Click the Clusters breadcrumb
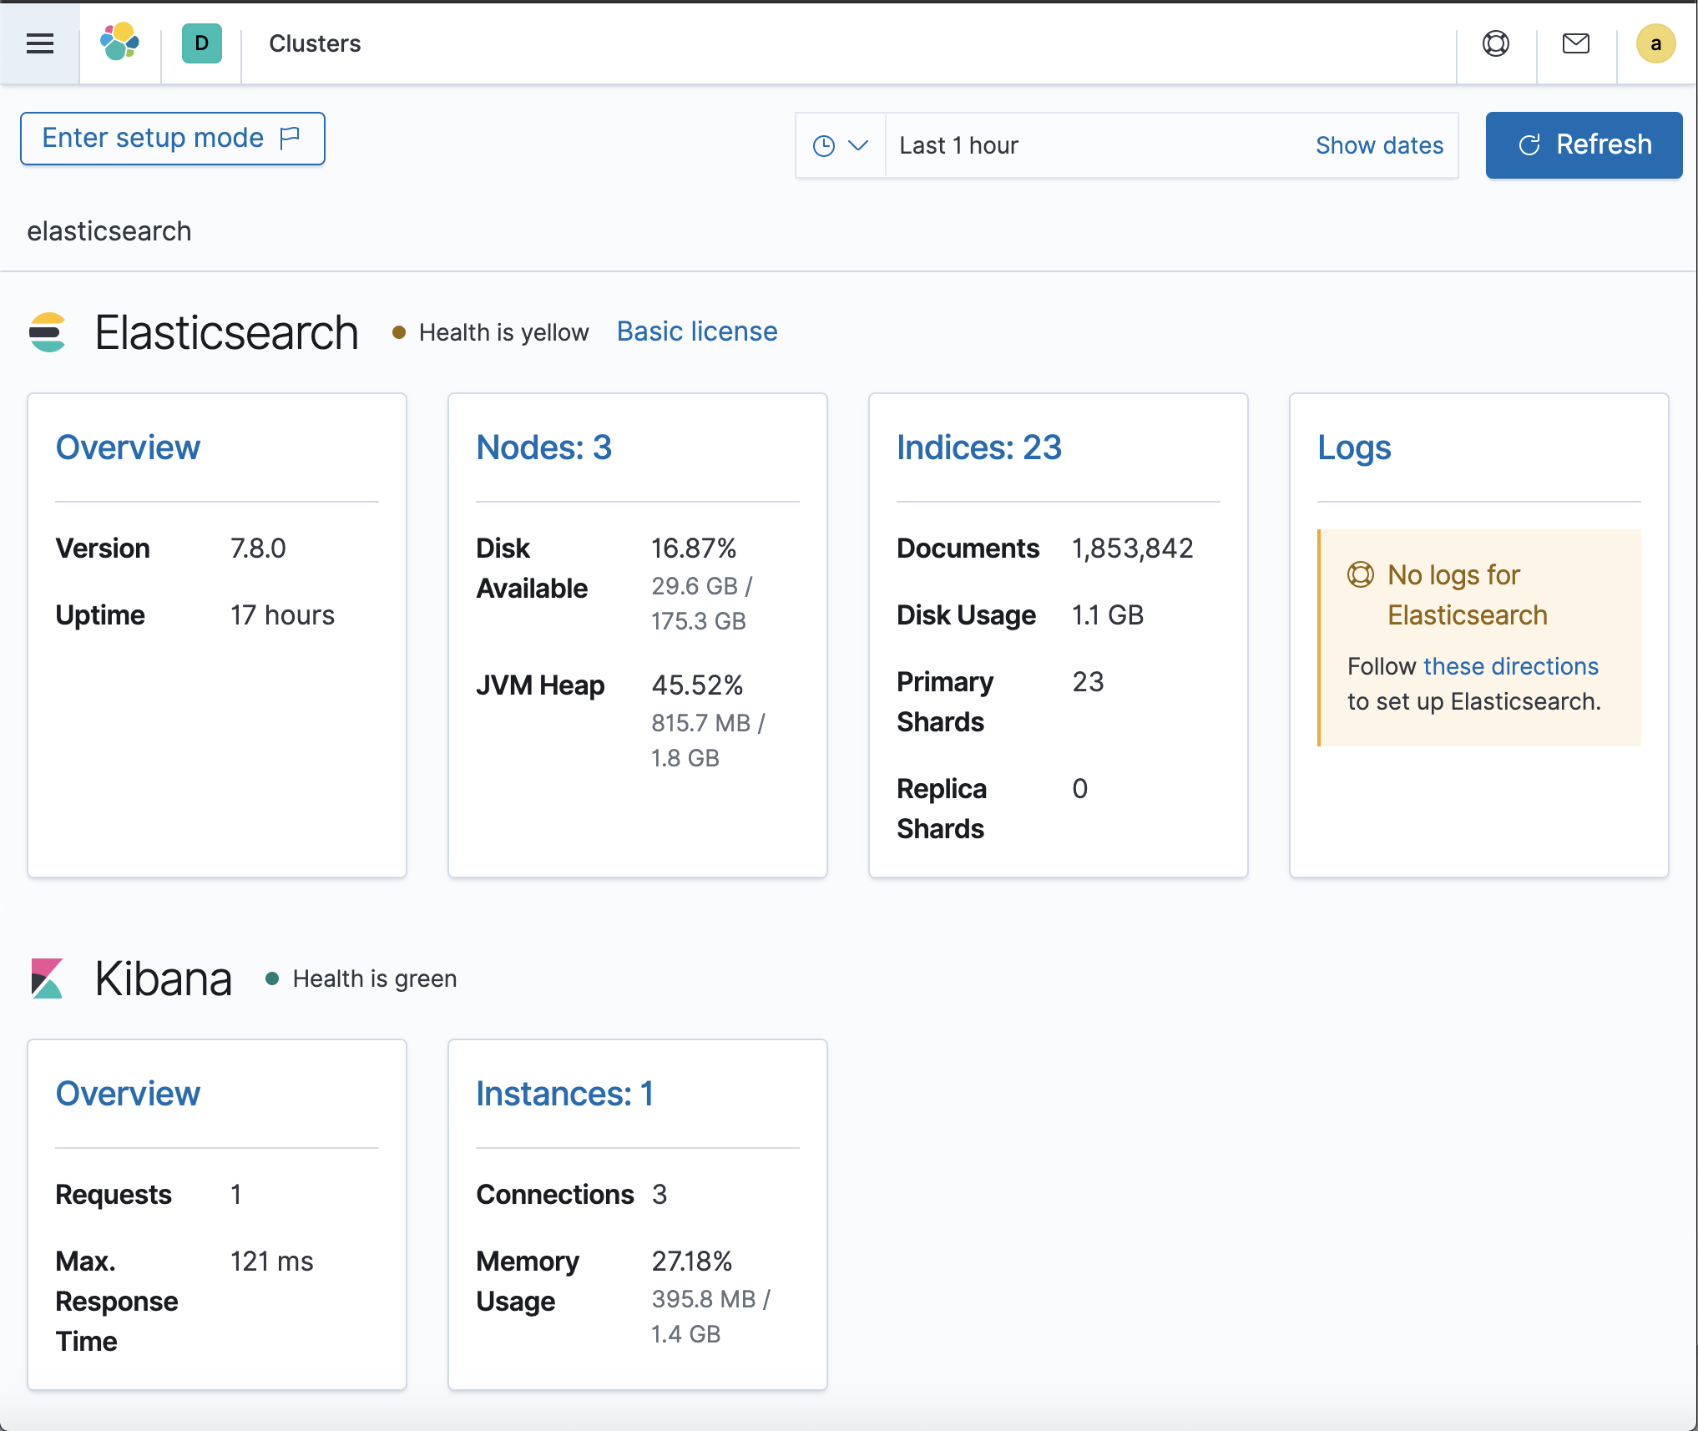Image resolution: width=1698 pixels, height=1431 pixels. coord(315,43)
